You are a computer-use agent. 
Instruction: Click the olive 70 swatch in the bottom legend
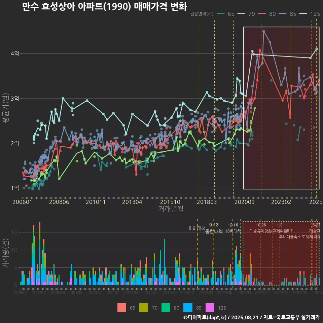click(x=144, y=308)
